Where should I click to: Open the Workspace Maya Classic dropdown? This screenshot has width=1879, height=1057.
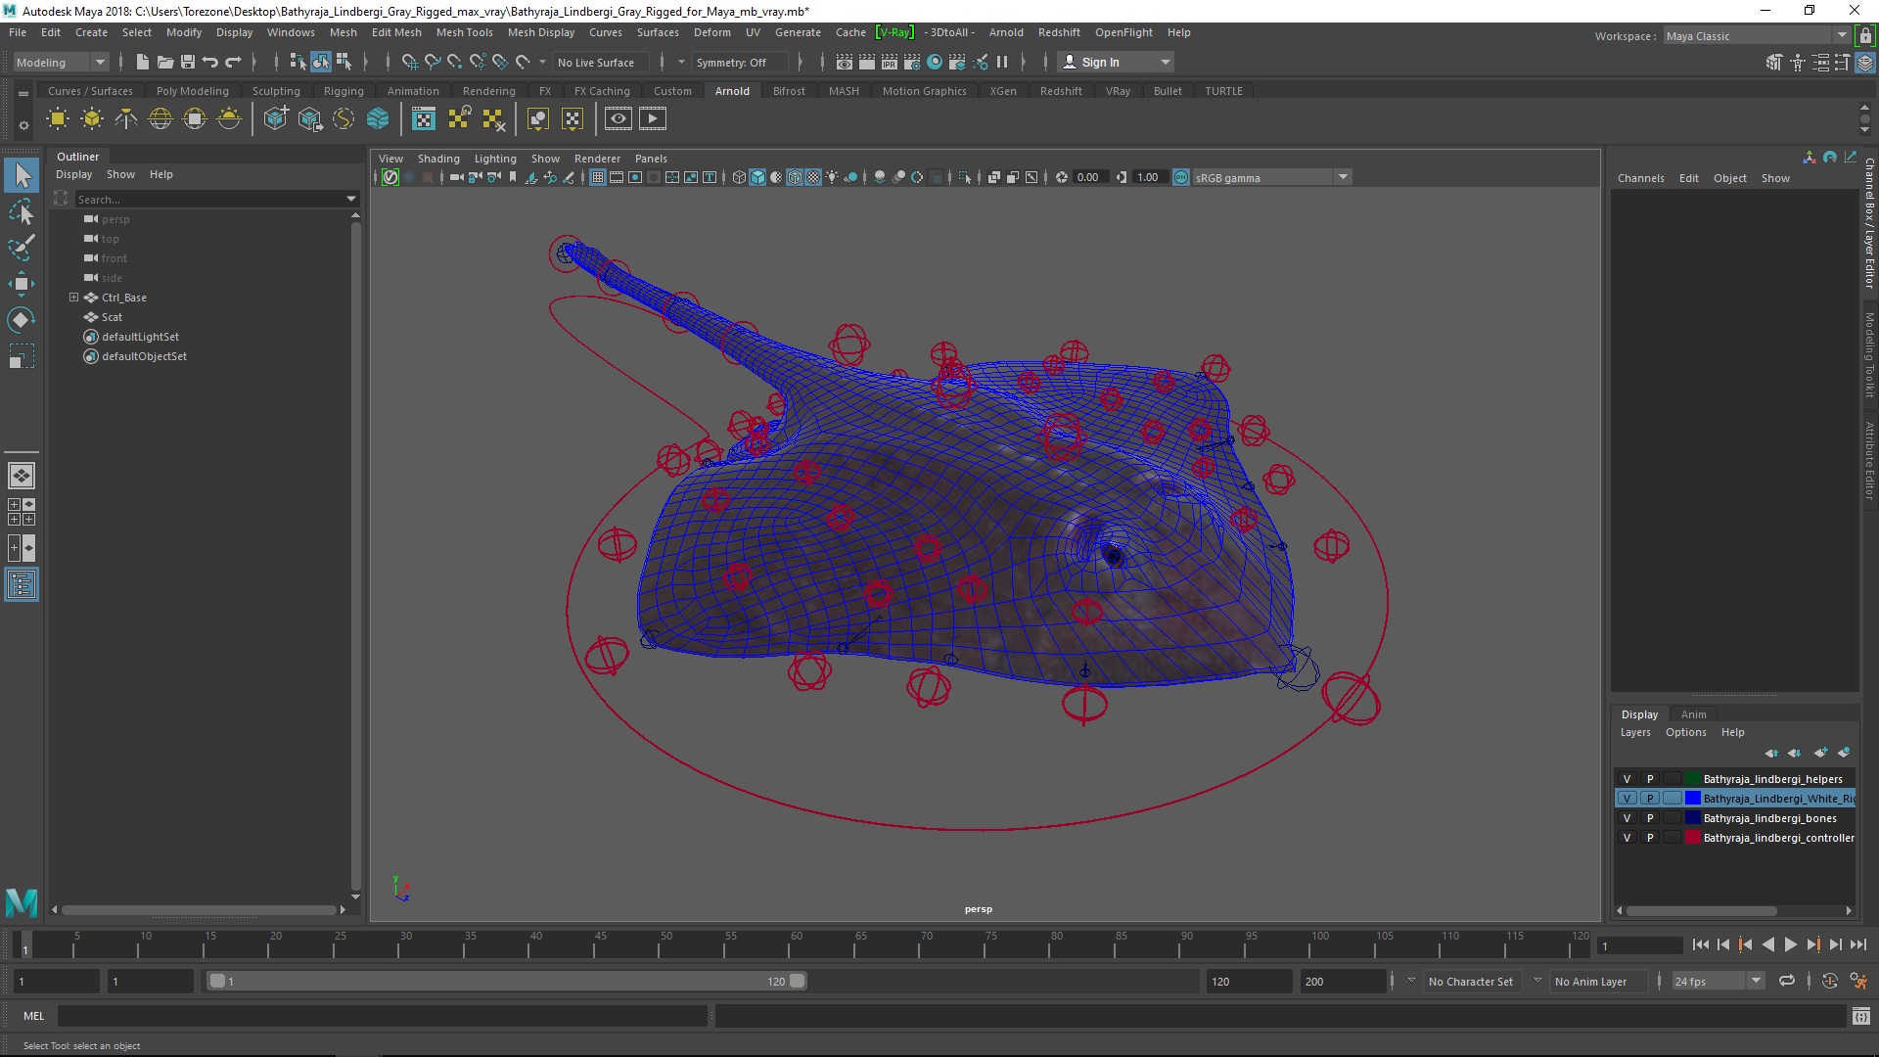[x=1756, y=36]
